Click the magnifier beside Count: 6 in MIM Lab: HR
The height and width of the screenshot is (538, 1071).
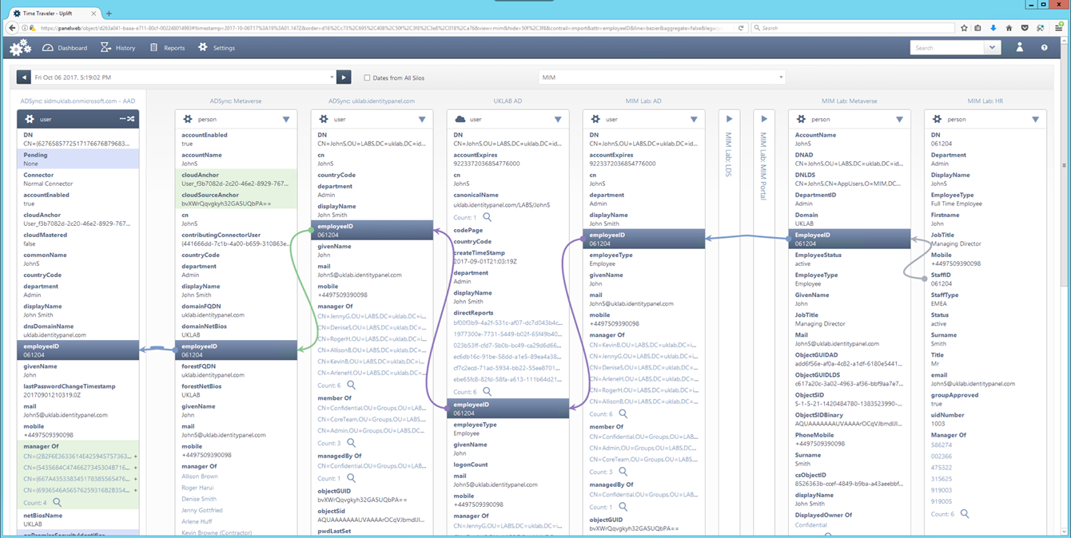tap(965, 514)
